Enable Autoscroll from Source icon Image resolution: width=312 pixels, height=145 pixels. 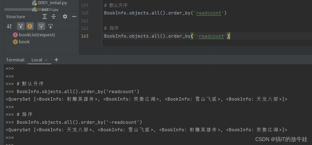pyautogui.click(x=51, y=26)
